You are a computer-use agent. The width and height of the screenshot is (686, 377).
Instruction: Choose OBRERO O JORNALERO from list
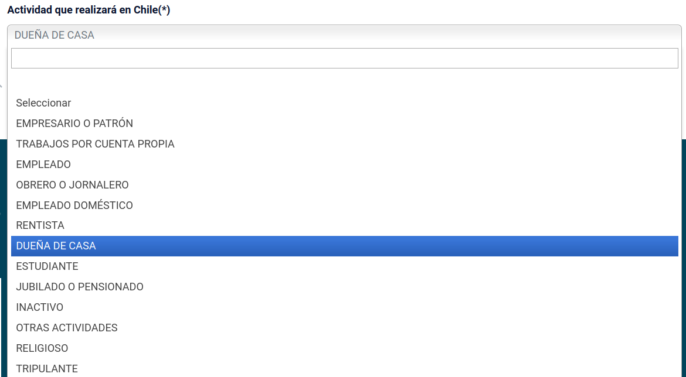[72, 185]
